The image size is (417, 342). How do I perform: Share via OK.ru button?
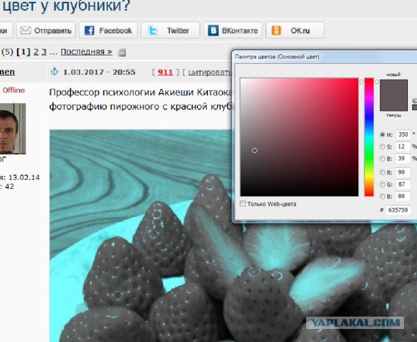[295, 31]
